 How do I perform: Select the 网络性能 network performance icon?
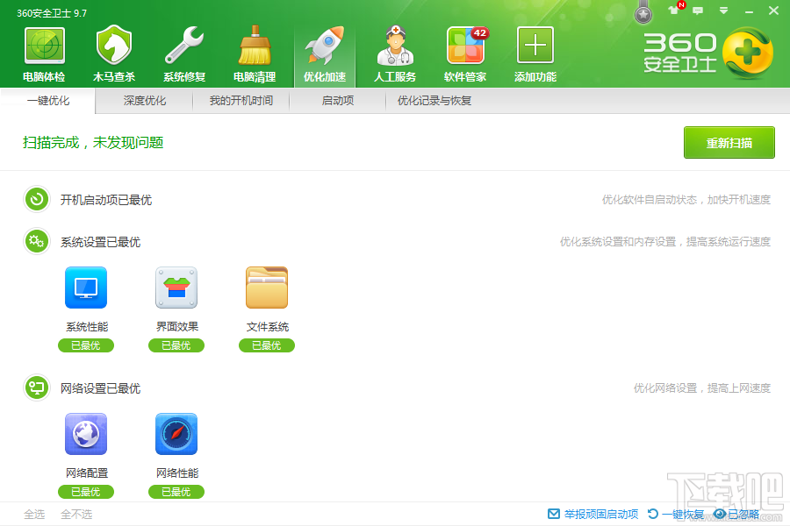point(176,433)
